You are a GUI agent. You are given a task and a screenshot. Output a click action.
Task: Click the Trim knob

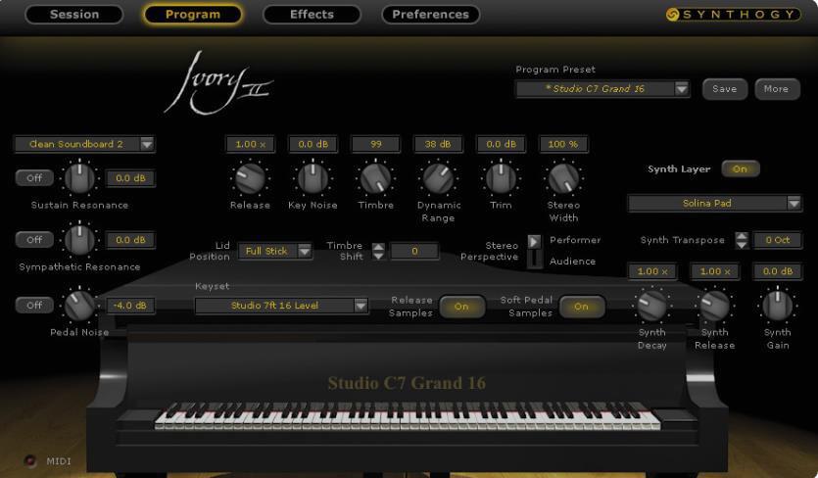pyautogui.click(x=501, y=178)
